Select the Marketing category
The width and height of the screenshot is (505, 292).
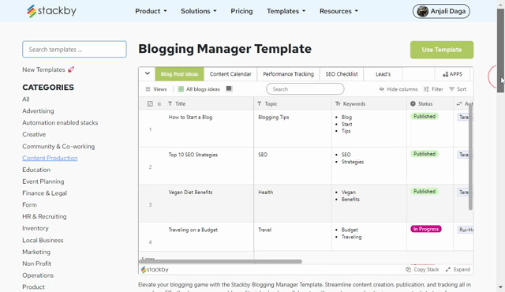point(36,252)
